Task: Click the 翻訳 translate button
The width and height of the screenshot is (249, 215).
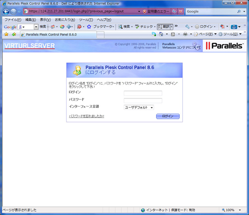Action: coord(164,27)
